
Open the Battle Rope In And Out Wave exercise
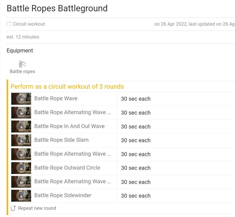click(69, 126)
